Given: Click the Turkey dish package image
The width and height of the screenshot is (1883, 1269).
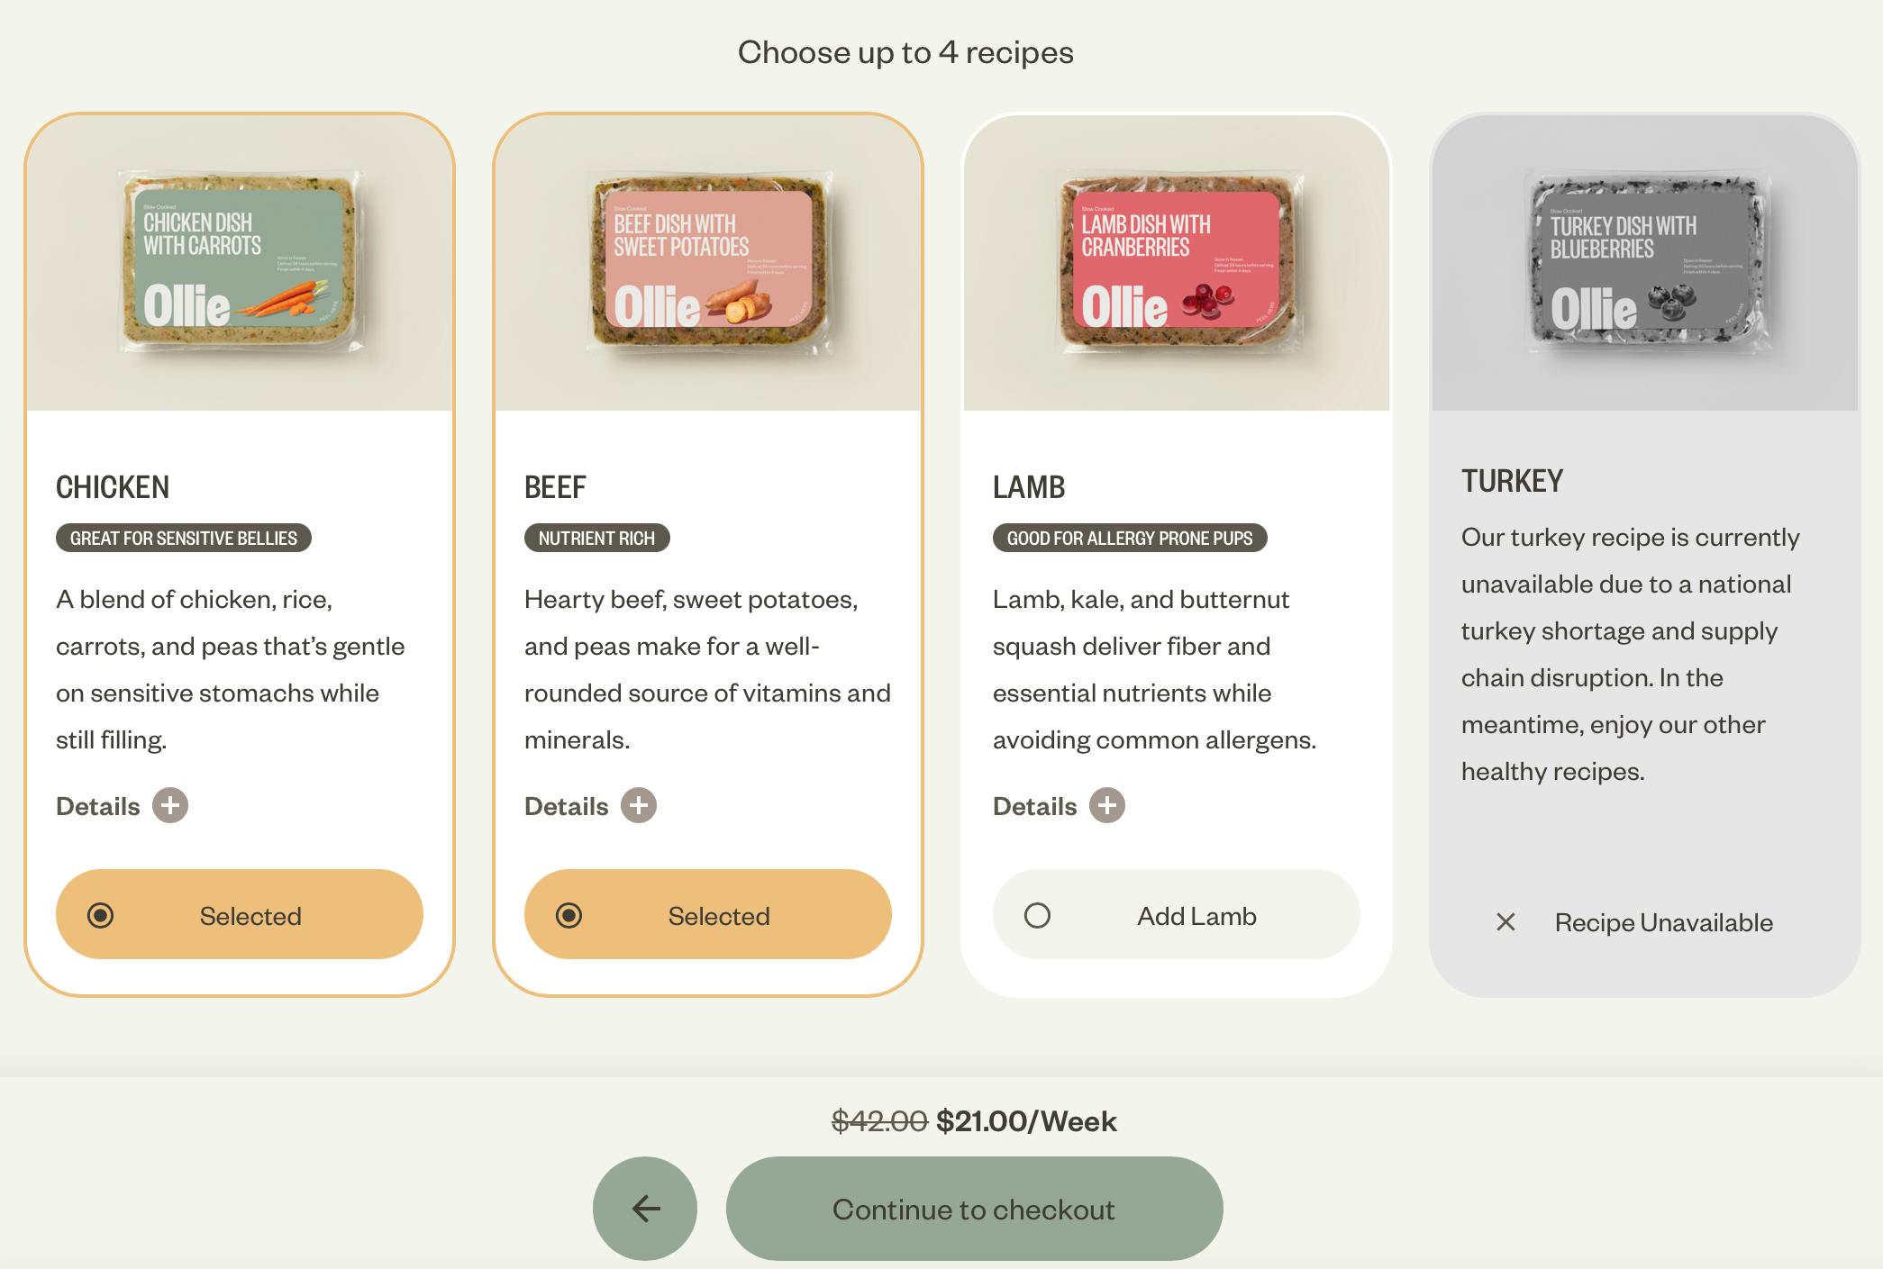Looking at the screenshot, I should 1646,263.
